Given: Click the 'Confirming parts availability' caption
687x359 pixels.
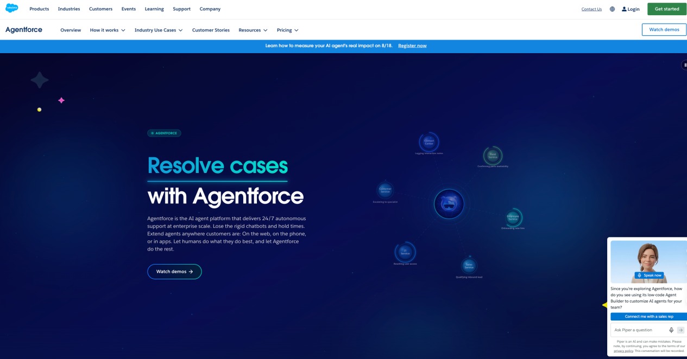Looking at the screenshot, I should 493,166.
